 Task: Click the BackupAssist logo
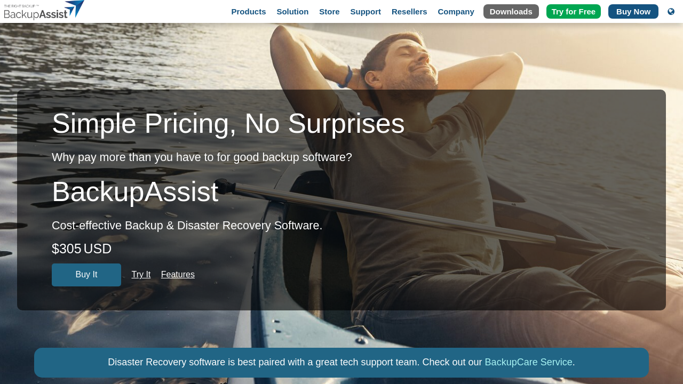(44, 11)
